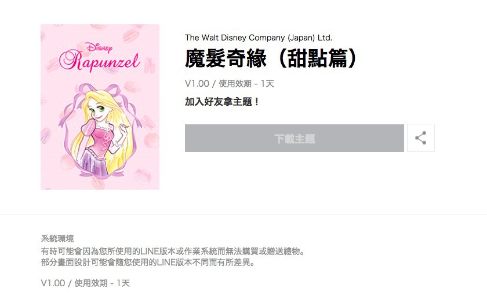This screenshot has height=303, width=487.
Task: Click Rapunzel's purple skirt in the illustration
Action: coord(95,162)
